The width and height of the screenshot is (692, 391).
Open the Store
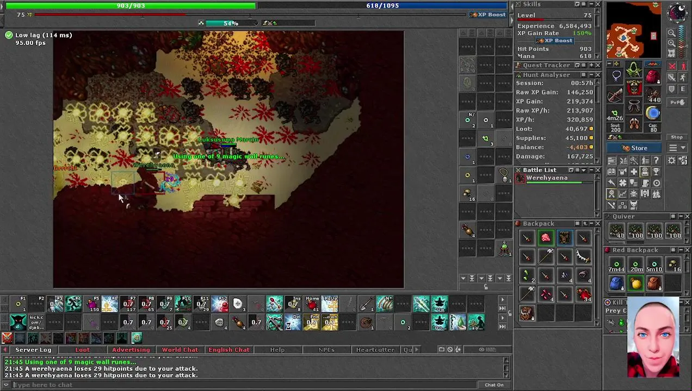tap(635, 148)
